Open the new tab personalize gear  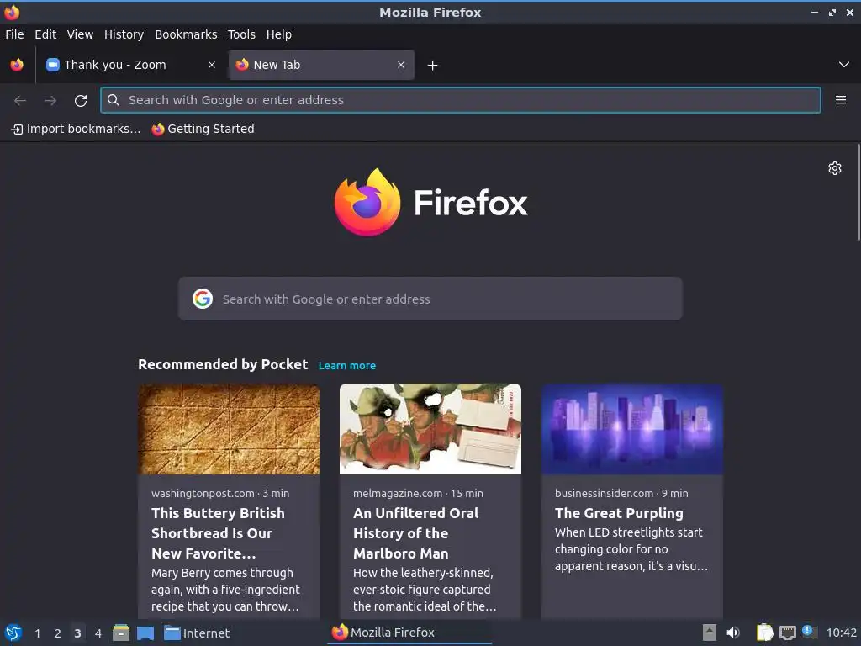point(835,168)
